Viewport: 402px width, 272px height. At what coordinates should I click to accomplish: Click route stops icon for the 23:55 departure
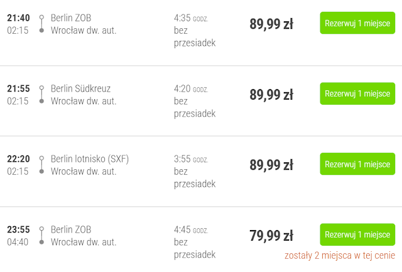(41, 236)
